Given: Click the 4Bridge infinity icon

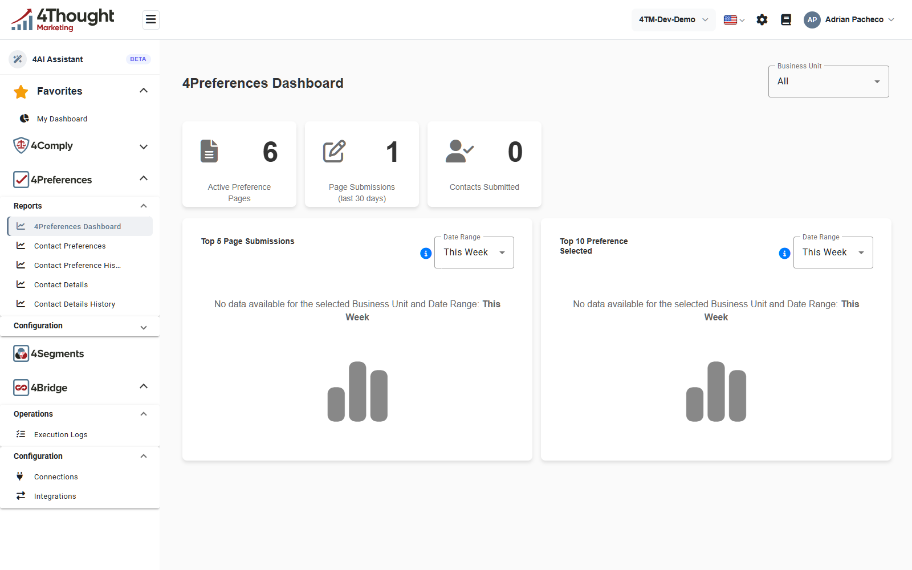Looking at the screenshot, I should [21, 388].
